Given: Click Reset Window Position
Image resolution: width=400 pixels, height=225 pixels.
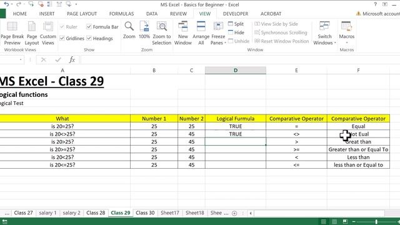Looking at the screenshot, I should coord(282,41).
